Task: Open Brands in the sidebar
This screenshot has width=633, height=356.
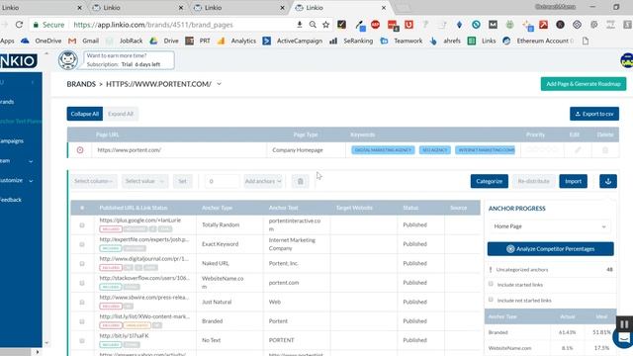Action: click(x=7, y=102)
